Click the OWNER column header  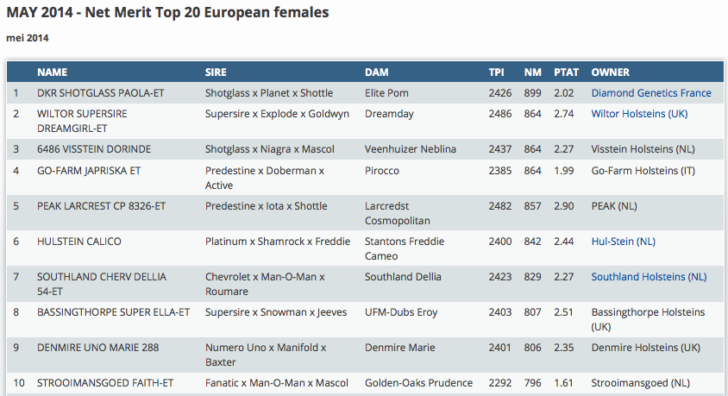[x=610, y=72]
